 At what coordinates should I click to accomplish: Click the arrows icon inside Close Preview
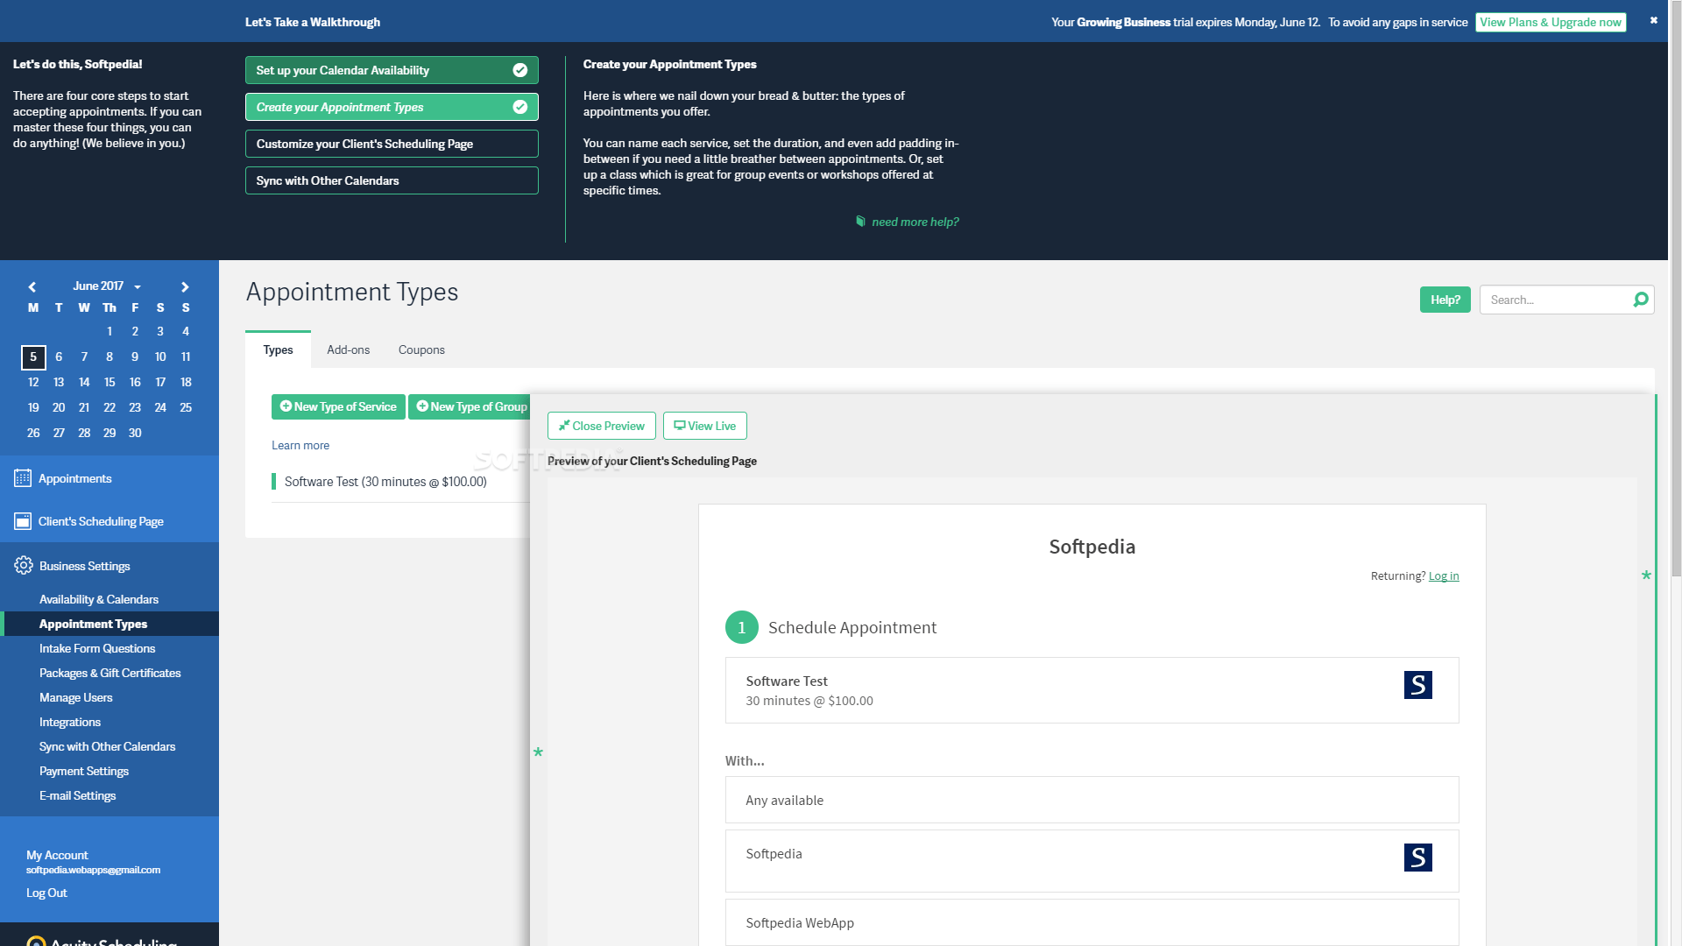point(565,425)
